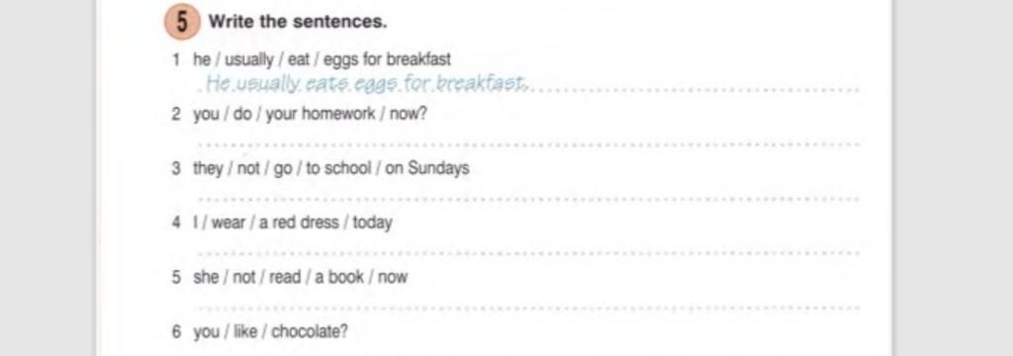Click prompt 5 'she / not / read / a book / now'

300,277
